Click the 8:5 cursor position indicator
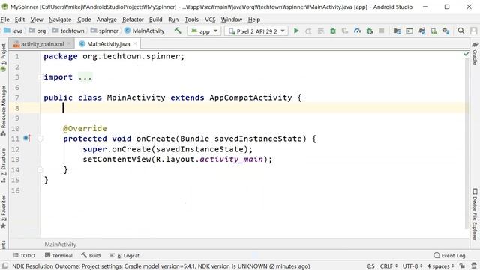 point(370,266)
